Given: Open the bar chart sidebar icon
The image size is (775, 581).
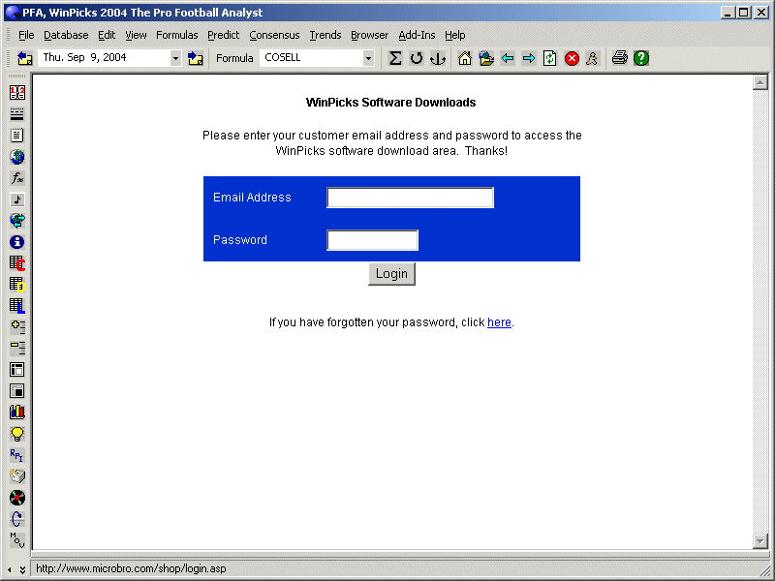Looking at the screenshot, I should coord(17,413).
